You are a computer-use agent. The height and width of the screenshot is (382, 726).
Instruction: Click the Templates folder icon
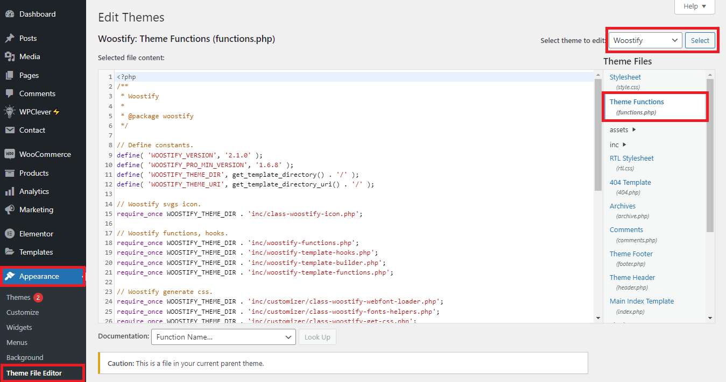(x=10, y=252)
